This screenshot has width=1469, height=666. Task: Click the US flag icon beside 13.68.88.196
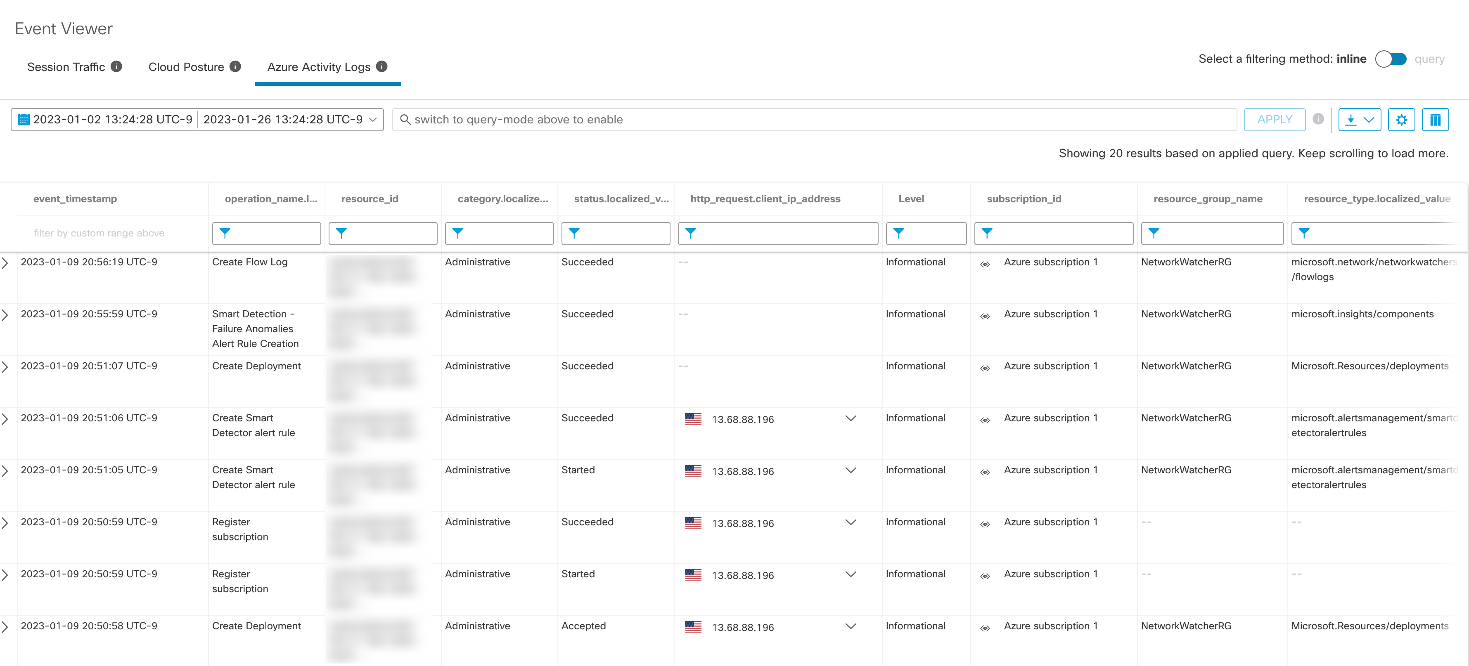(694, 419)
